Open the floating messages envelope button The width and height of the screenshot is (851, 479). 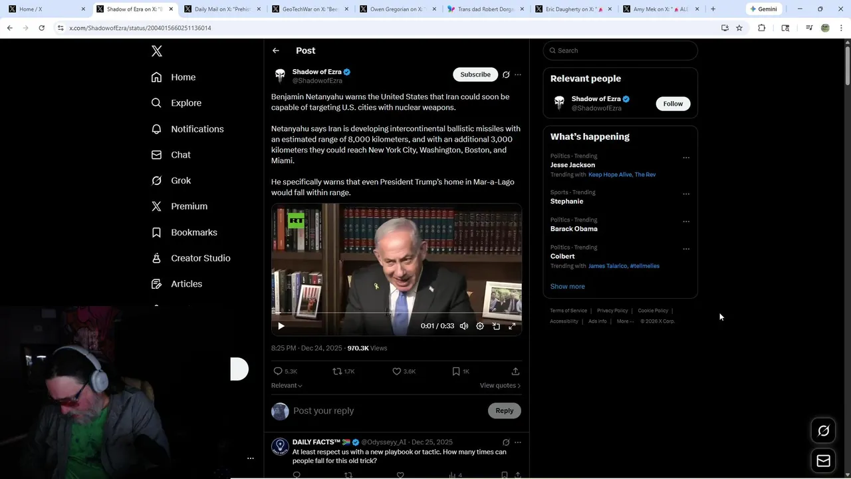[823, 461]
